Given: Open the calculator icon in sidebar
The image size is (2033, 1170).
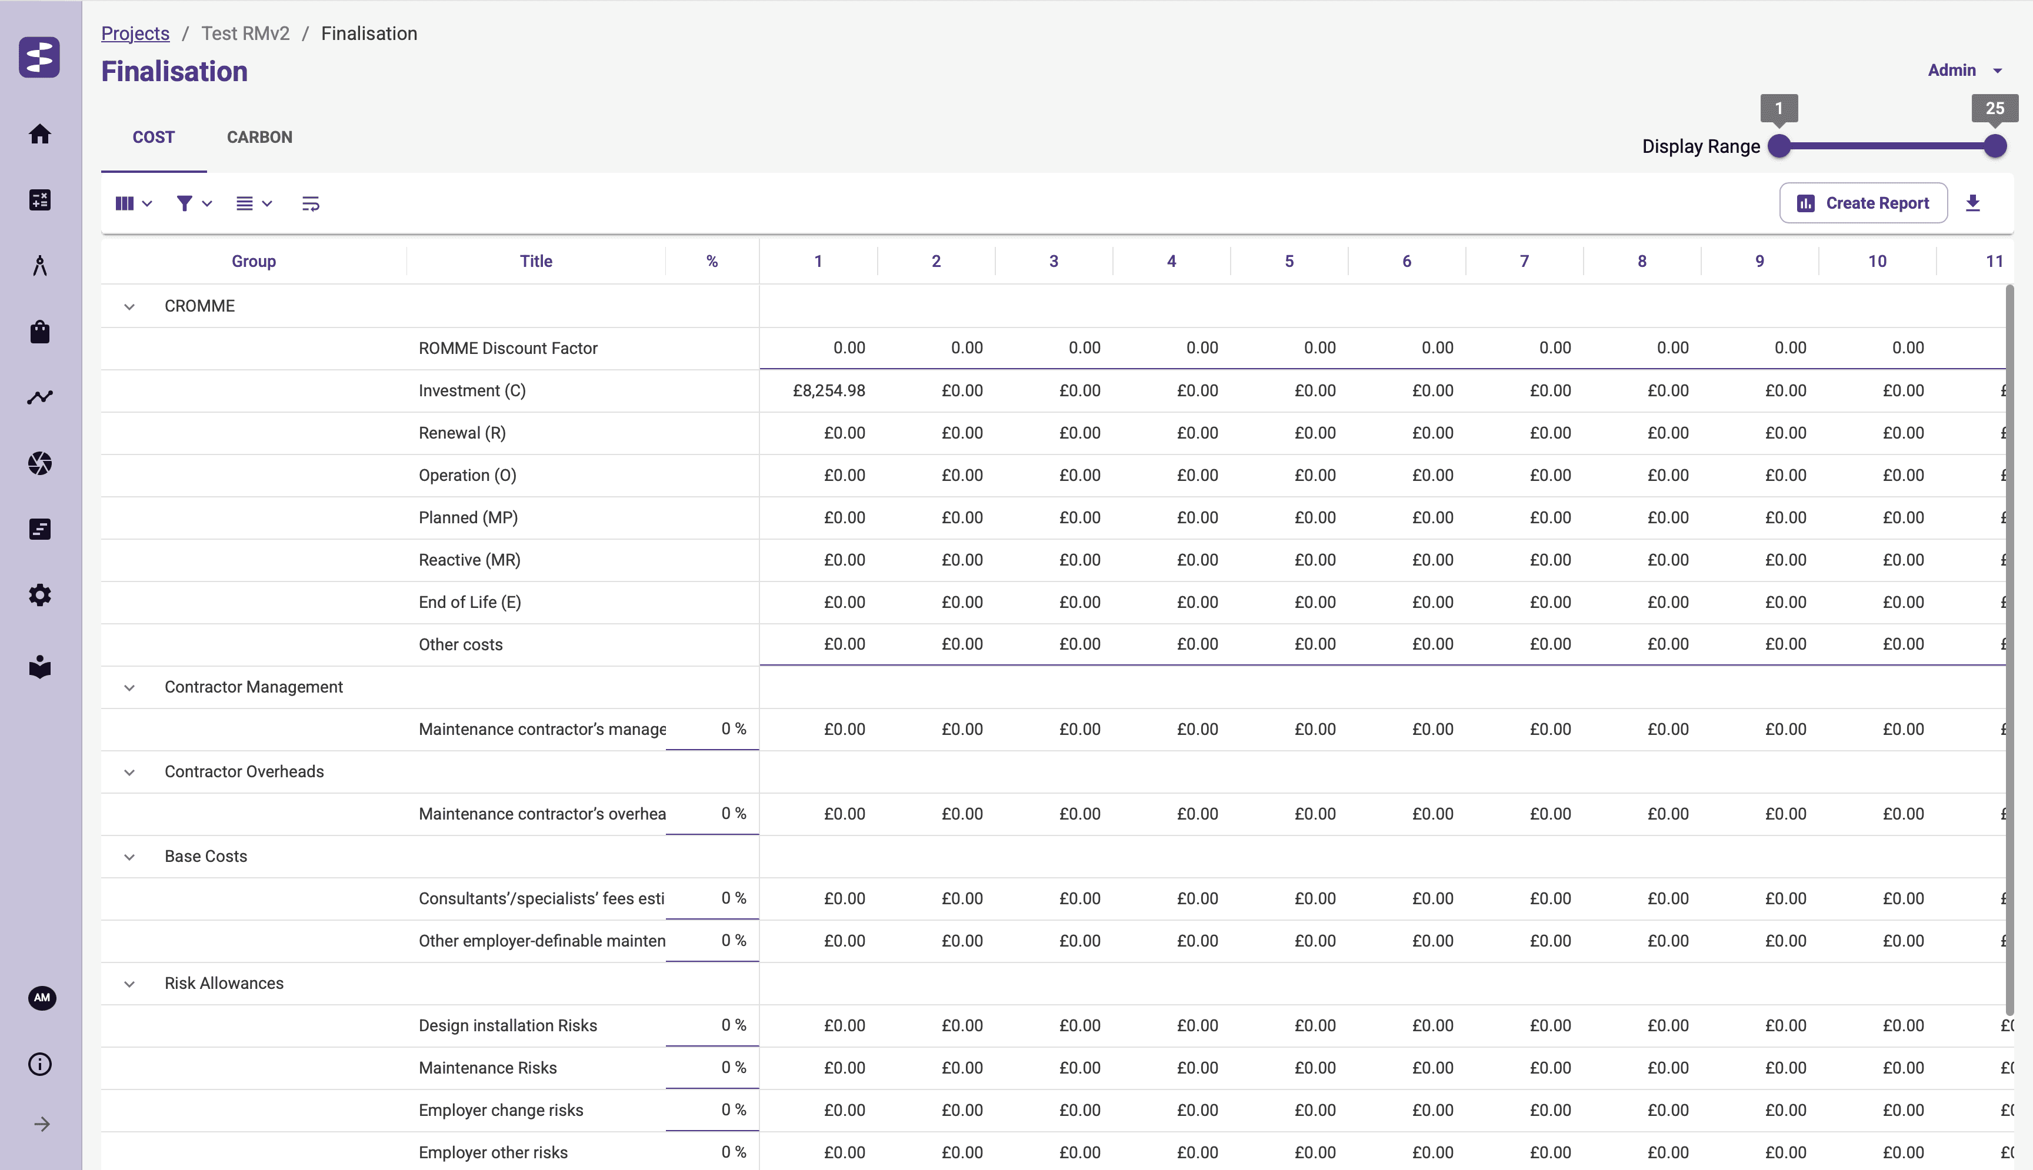Looking at the screenshot, I should pyautogui.click(x=39, y=199).
